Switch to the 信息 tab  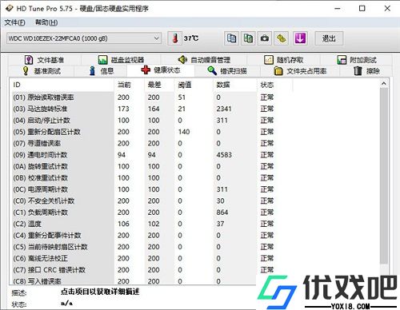point(102,71)
